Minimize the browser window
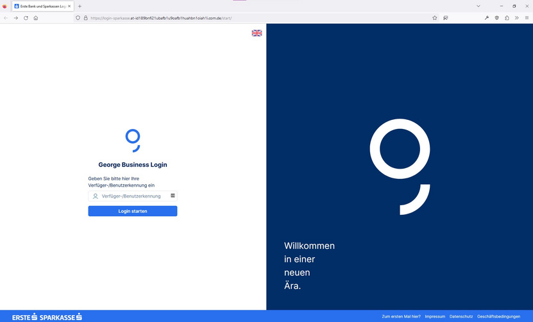Image resolution: width=533 pixels, height=322 pixels. tap(502, 6)
